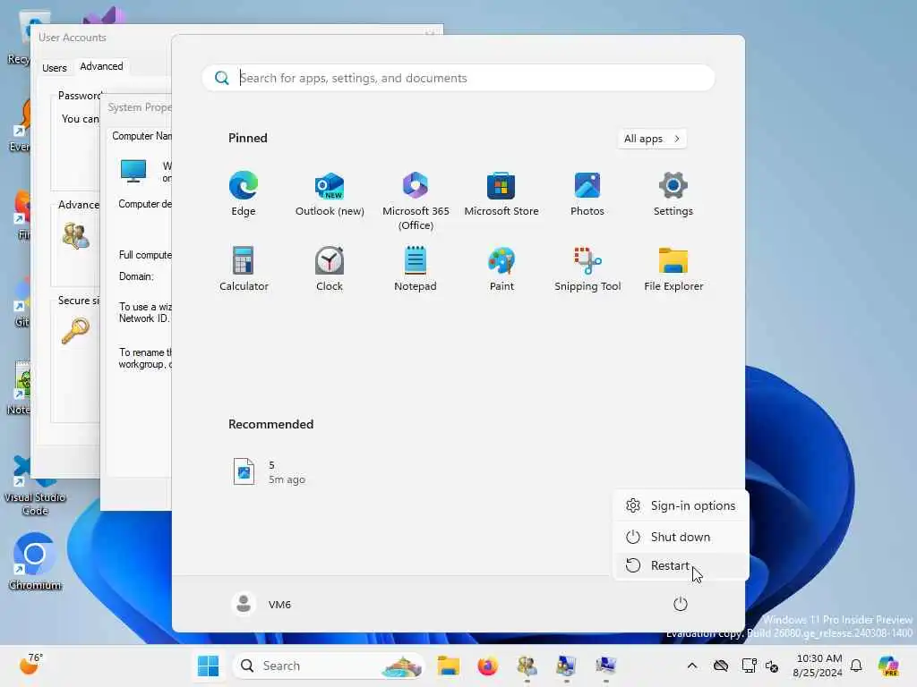Switch to Advanced tab in User Accounts
This screenshot has width=917, height=687.
tap(101, 66)
